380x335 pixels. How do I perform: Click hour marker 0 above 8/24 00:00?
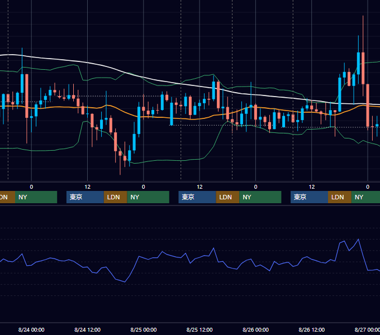(31, 186)
